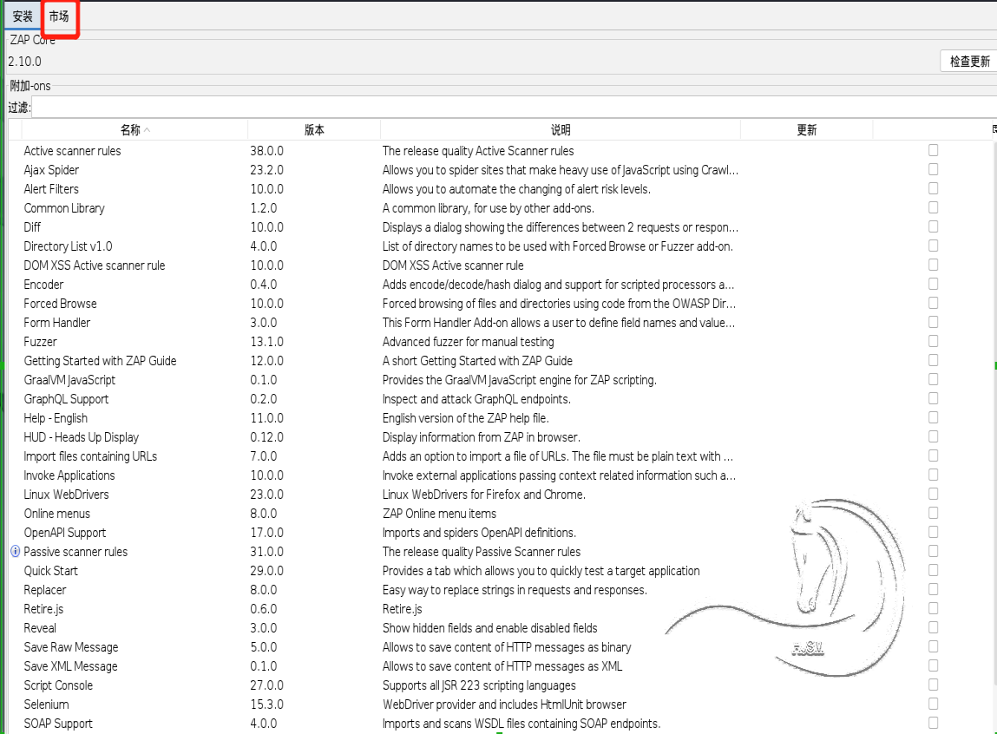Viewport: 997px width, 734px height.
Task: Select the 安装 installed add-ons tab
Action: click(22, 16)
